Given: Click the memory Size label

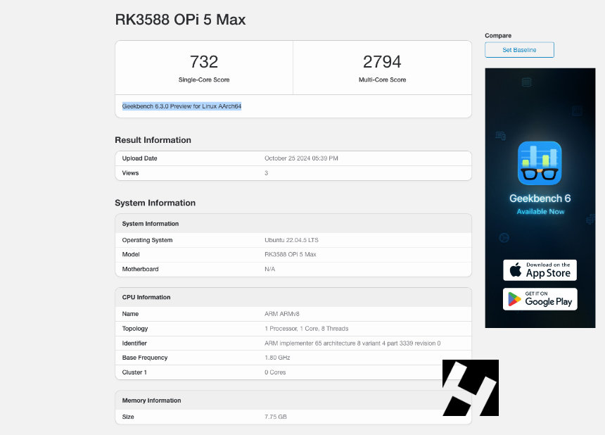Looking at the screenshot, I should (128, 417).
